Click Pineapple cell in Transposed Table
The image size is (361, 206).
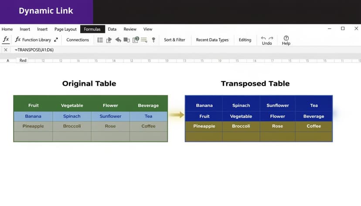204,126
